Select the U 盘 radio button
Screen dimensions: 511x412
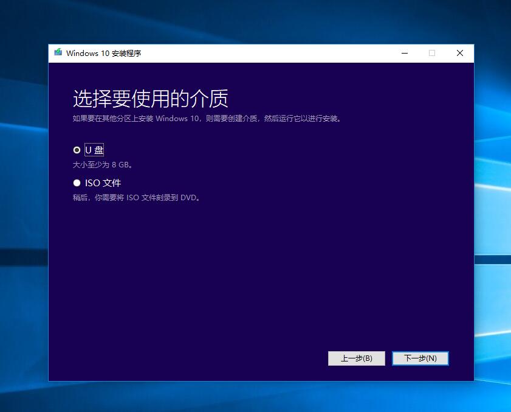(x=77, y=150)
